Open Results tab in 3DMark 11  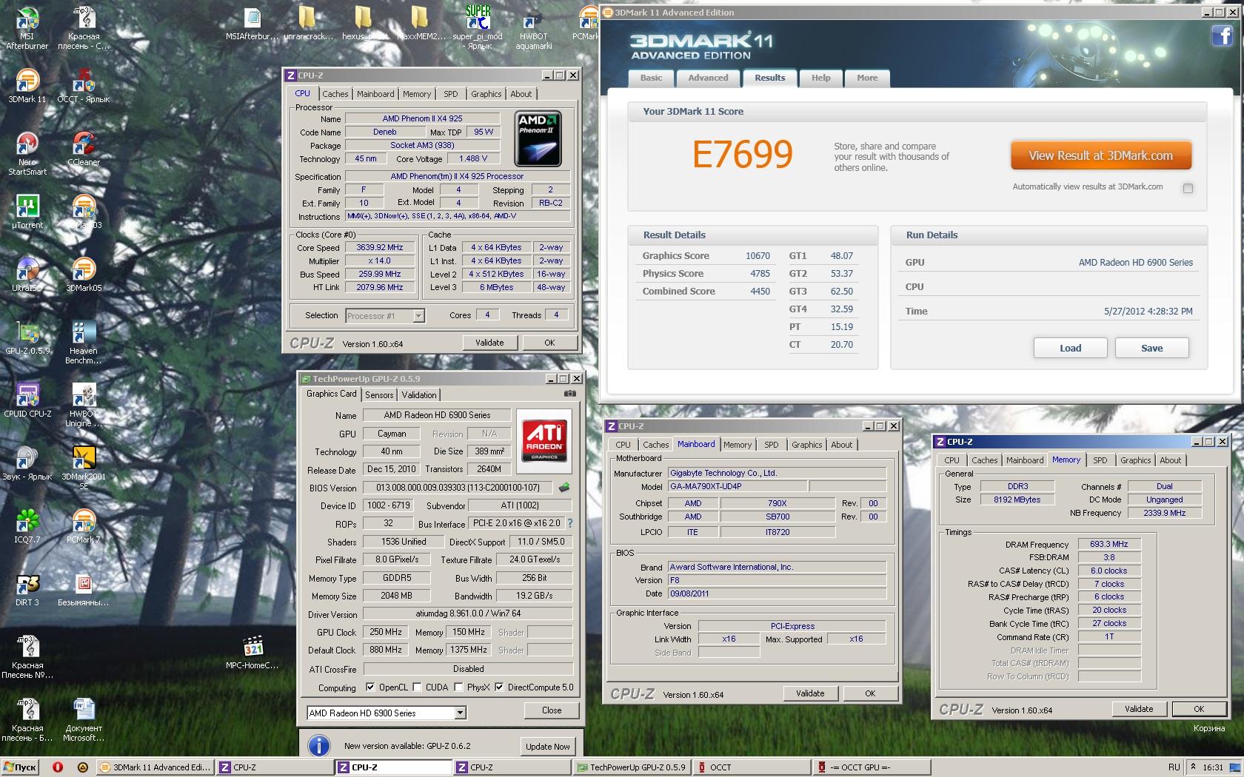coord(770,78)
